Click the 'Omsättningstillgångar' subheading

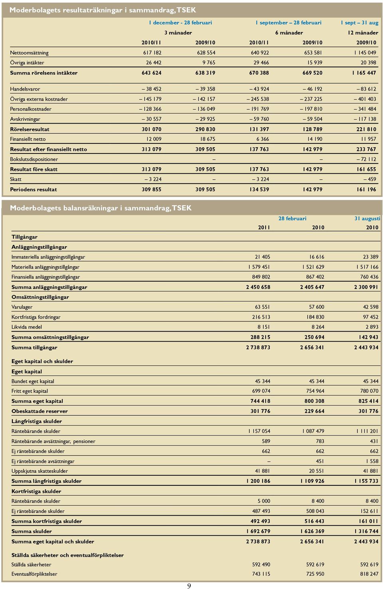(x=40, y=297)
